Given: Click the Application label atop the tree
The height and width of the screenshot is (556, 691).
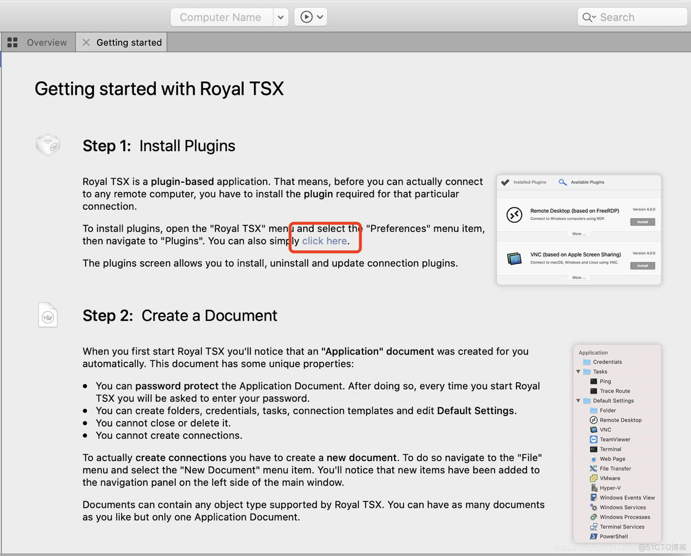Looking at the screenshot, I should [x=593, y=352].
